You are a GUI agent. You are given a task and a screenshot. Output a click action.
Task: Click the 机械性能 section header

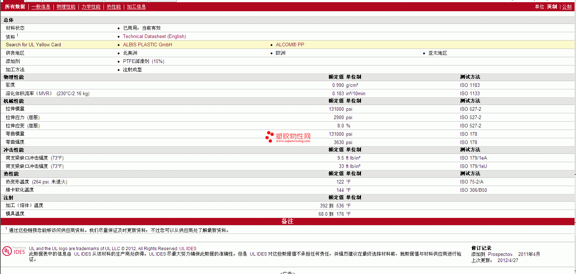click(13, 101)
